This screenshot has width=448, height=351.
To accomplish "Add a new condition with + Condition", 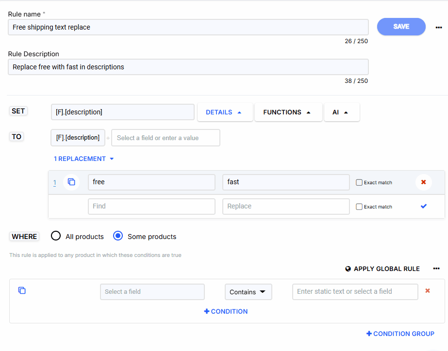I will point(226,311).
